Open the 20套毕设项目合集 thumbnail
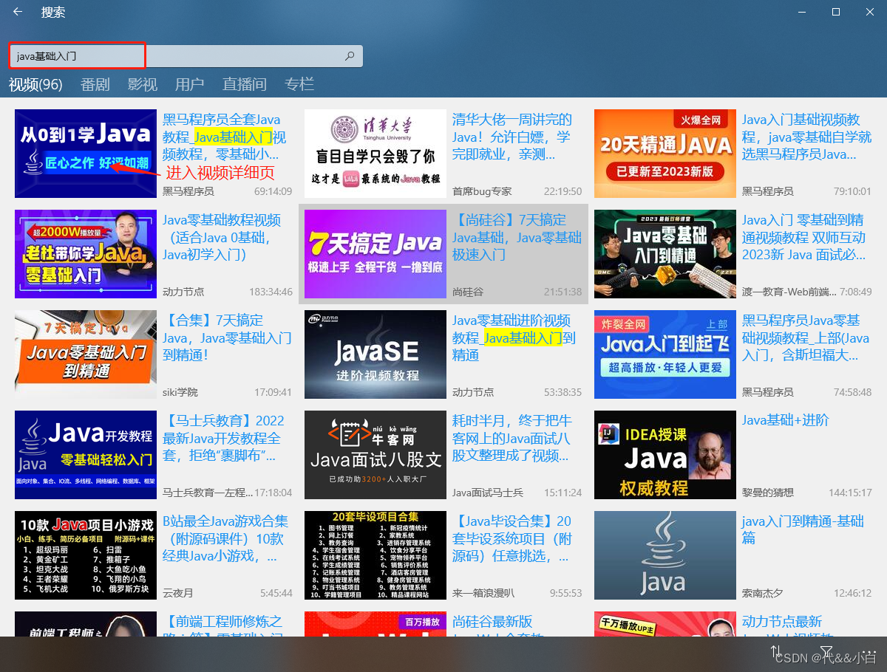Screen dimensions: 887x672 (375, 555)
